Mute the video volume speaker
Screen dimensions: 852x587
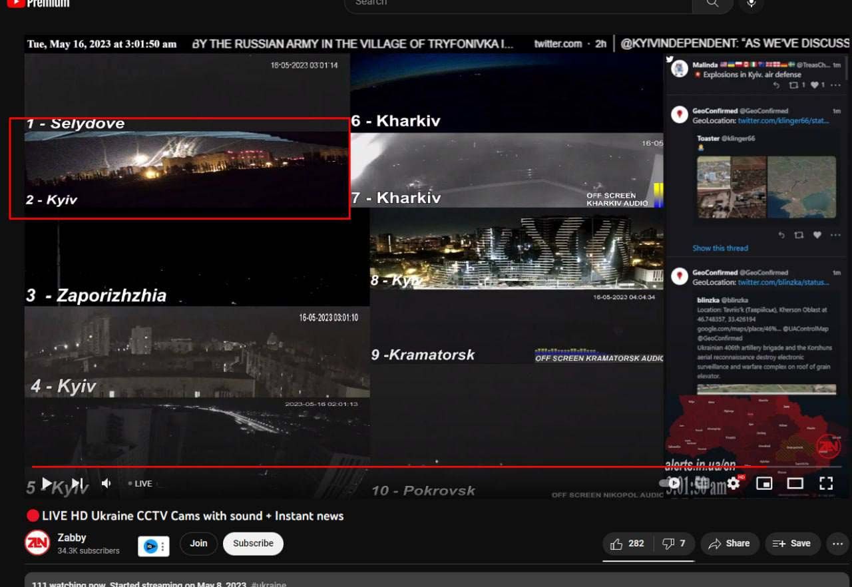106,484
